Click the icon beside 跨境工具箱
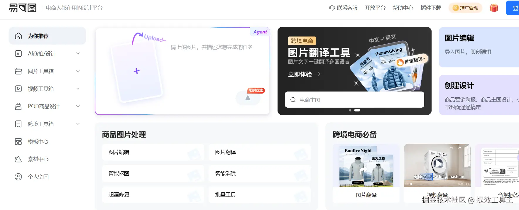The height and width of the screenshot is (210, 519). pyautogui.click(x=18, y=124)
